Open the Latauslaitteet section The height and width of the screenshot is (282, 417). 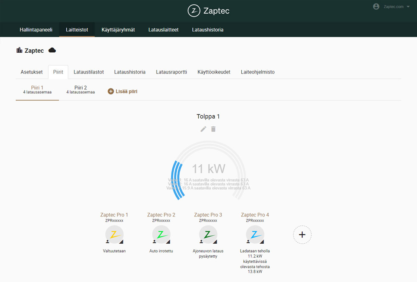tap(163, 30)
